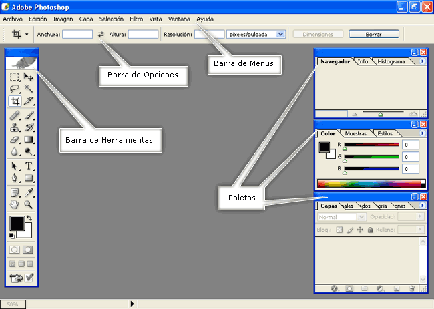The image size is (434, 309).
Task: Add a layer style in Capas
Action: (x=335, y=288)
